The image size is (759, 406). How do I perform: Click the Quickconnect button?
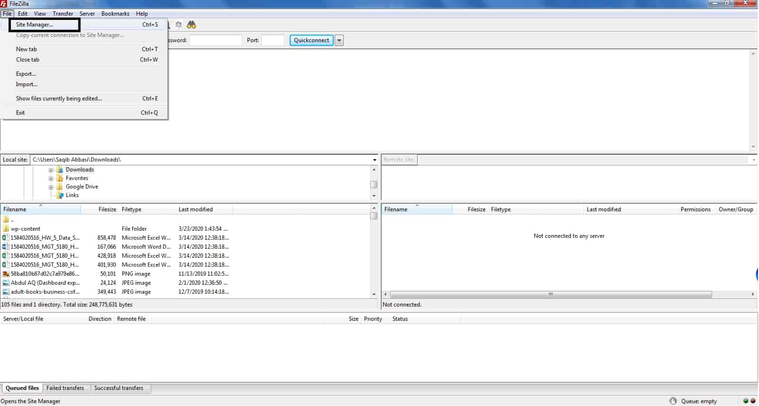tap(311, 40)
